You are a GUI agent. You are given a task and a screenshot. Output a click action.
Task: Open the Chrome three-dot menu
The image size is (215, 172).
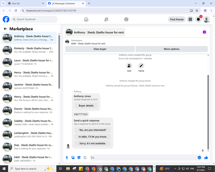(x=211, y=11)
